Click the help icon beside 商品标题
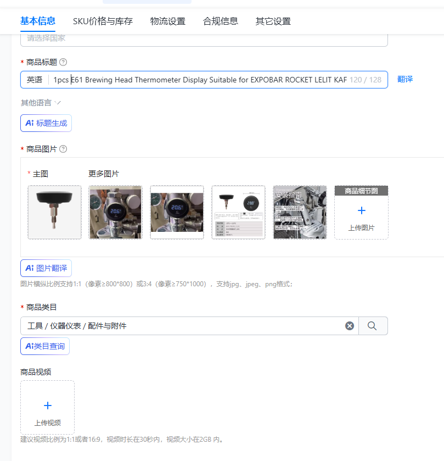 (63, 62)
